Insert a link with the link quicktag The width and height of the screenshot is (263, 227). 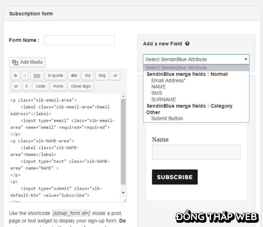[37, 75]
